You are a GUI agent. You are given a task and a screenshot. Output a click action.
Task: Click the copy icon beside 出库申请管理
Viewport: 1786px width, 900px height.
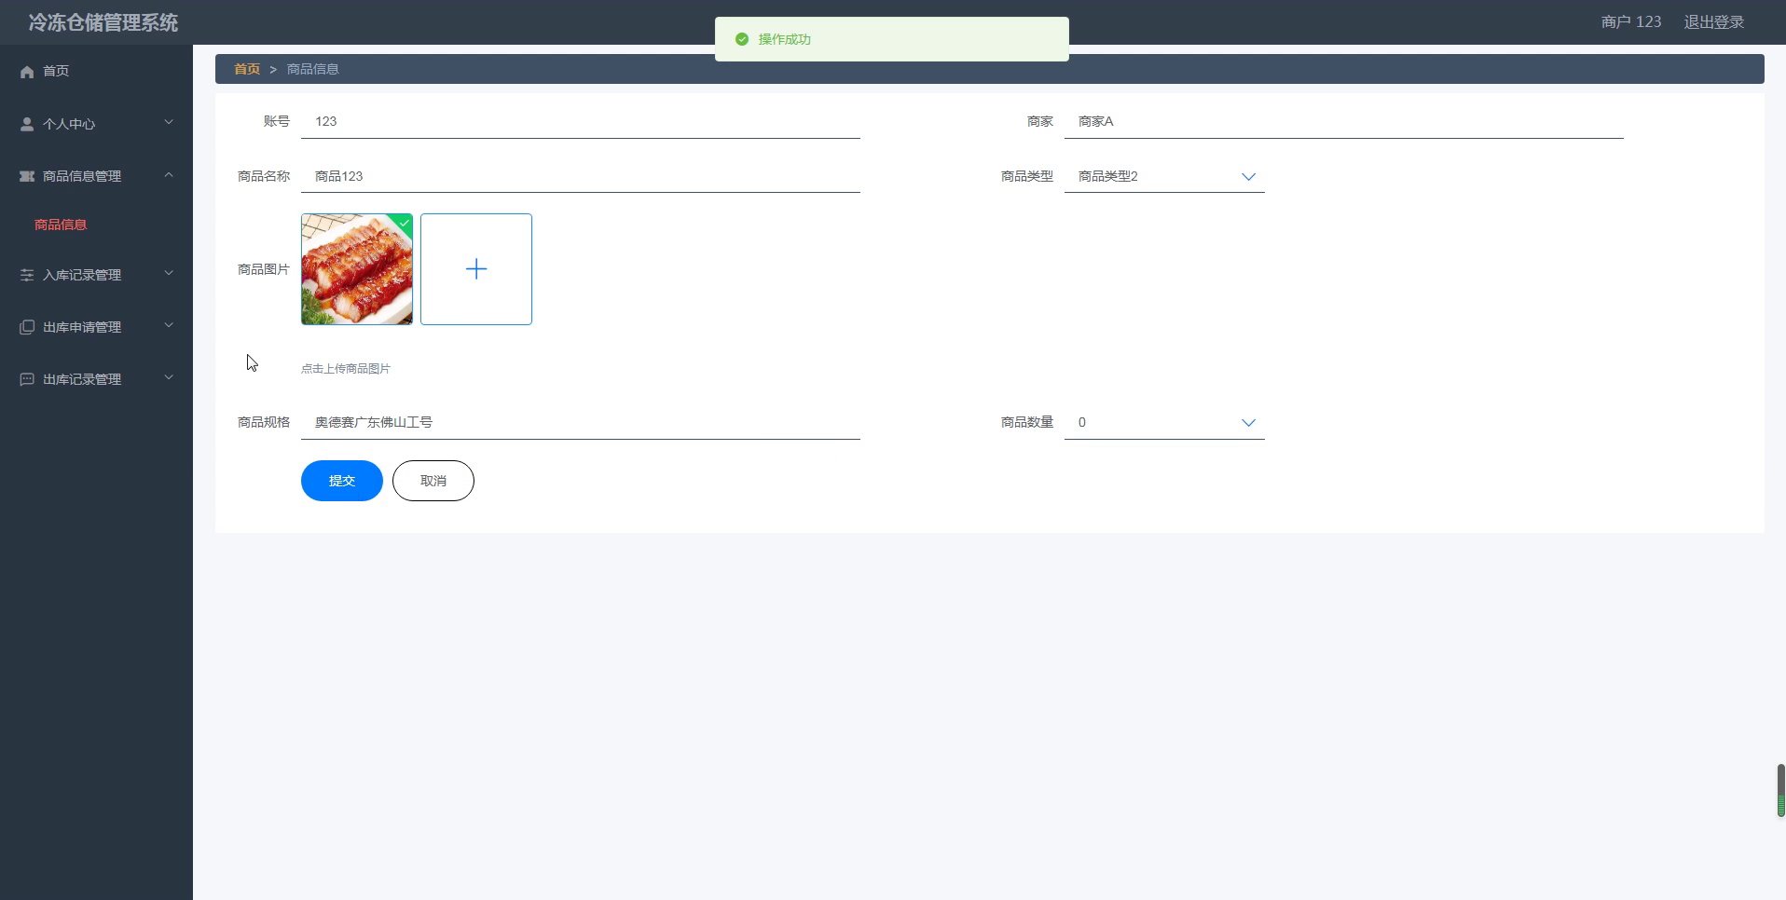click(x=27, y=327)
